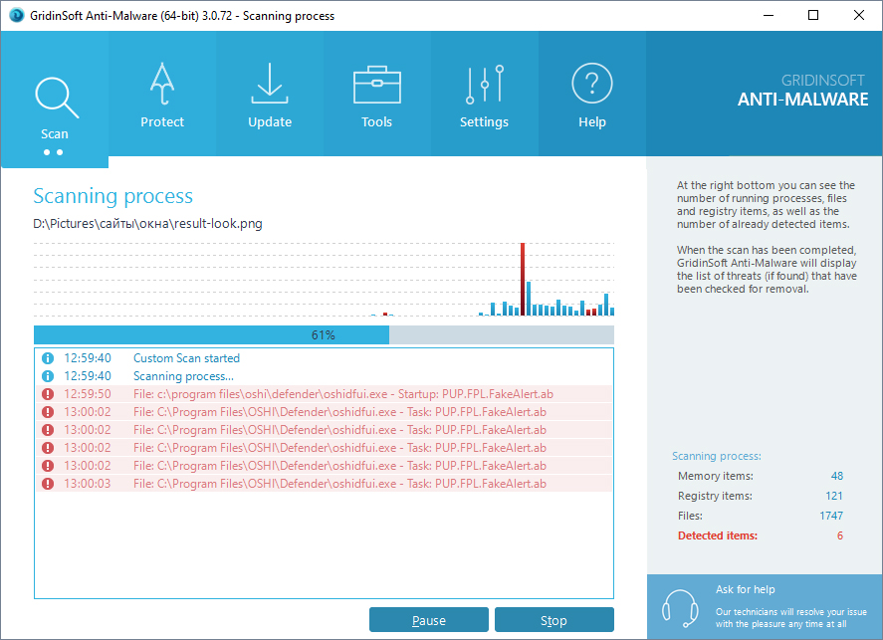Click the Ask for help link
Screen dimensions: 883x640
(x=745, y=589)
